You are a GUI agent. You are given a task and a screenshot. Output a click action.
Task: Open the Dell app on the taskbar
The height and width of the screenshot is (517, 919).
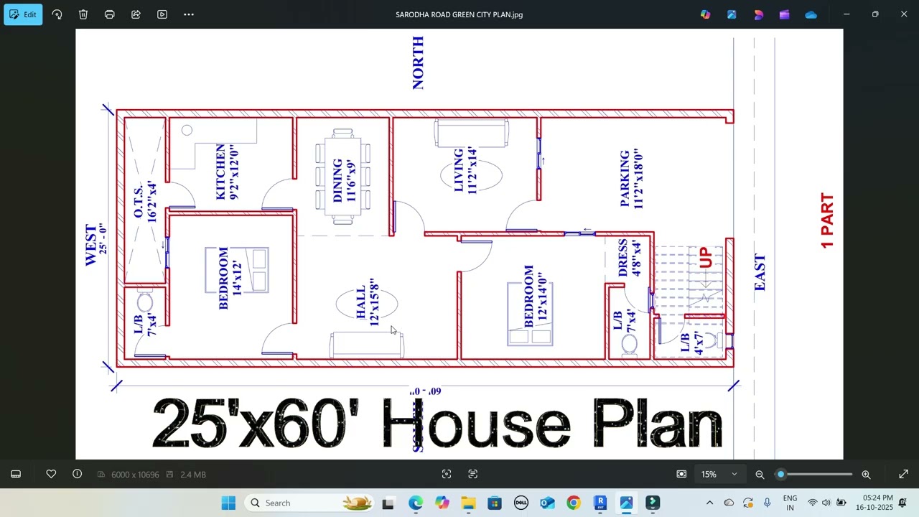[521, 503]
